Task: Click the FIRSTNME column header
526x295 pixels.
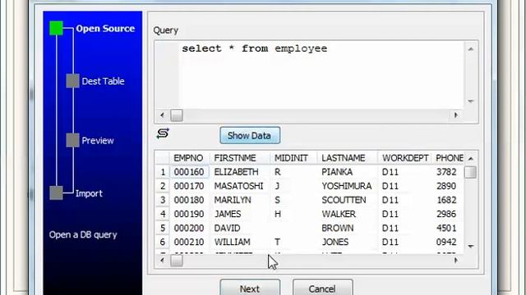Action: pos(240,158)
